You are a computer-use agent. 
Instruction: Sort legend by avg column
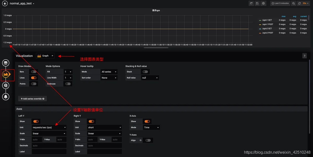294,16
